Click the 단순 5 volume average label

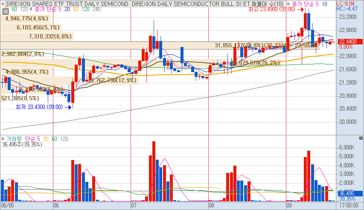pos(32,139)
